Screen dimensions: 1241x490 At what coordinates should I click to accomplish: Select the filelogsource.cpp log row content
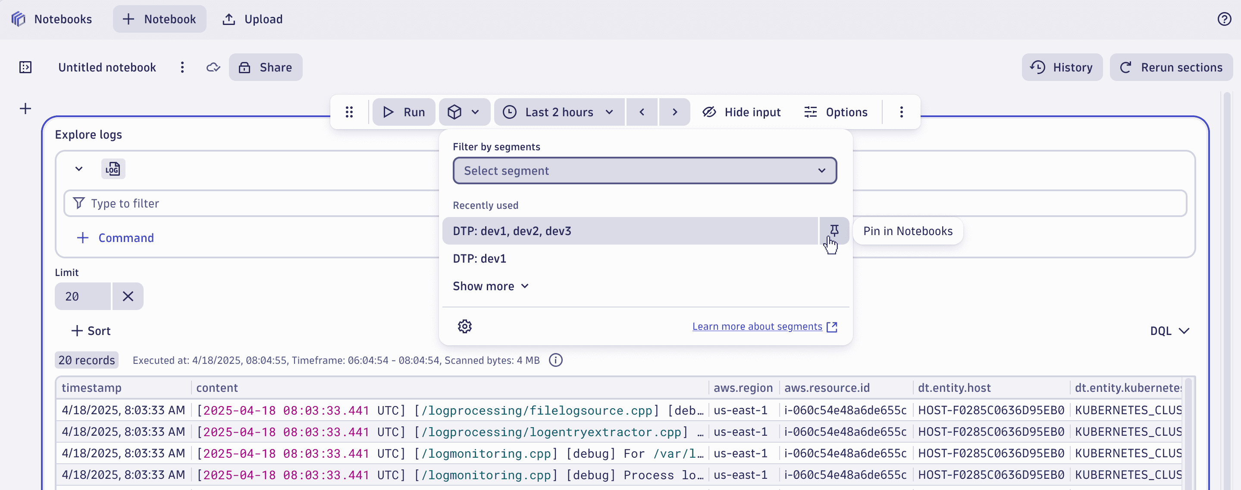coord(451,410)
